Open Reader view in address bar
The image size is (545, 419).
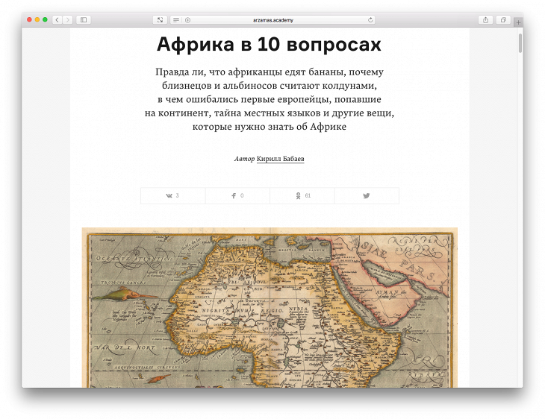[176, 20]
